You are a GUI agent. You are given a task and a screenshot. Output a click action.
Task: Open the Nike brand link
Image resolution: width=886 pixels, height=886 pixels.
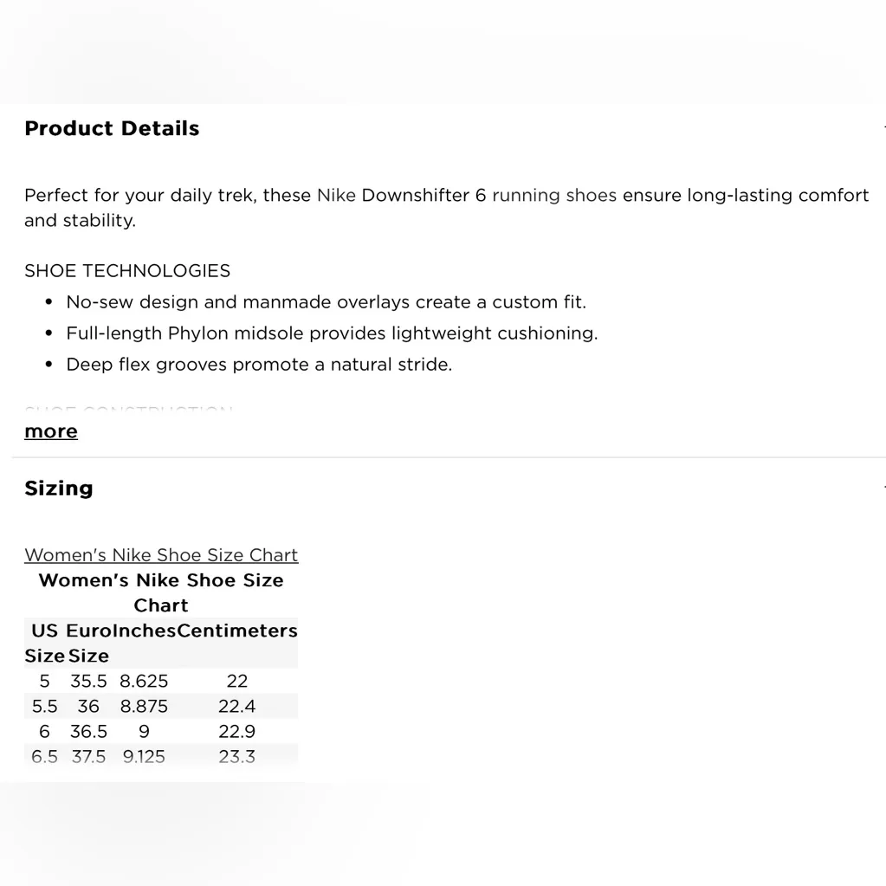pos(336,196)
